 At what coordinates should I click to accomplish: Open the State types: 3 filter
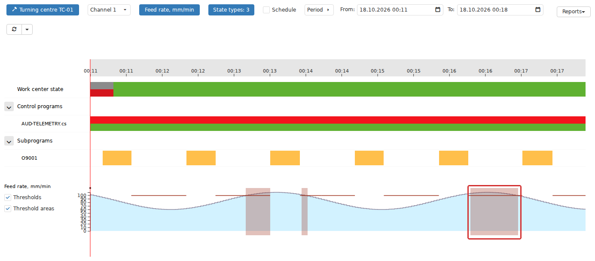coord(231,10)
